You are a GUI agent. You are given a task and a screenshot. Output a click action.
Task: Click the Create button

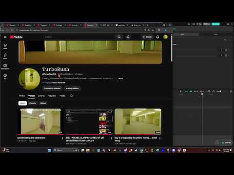point(147,37)
